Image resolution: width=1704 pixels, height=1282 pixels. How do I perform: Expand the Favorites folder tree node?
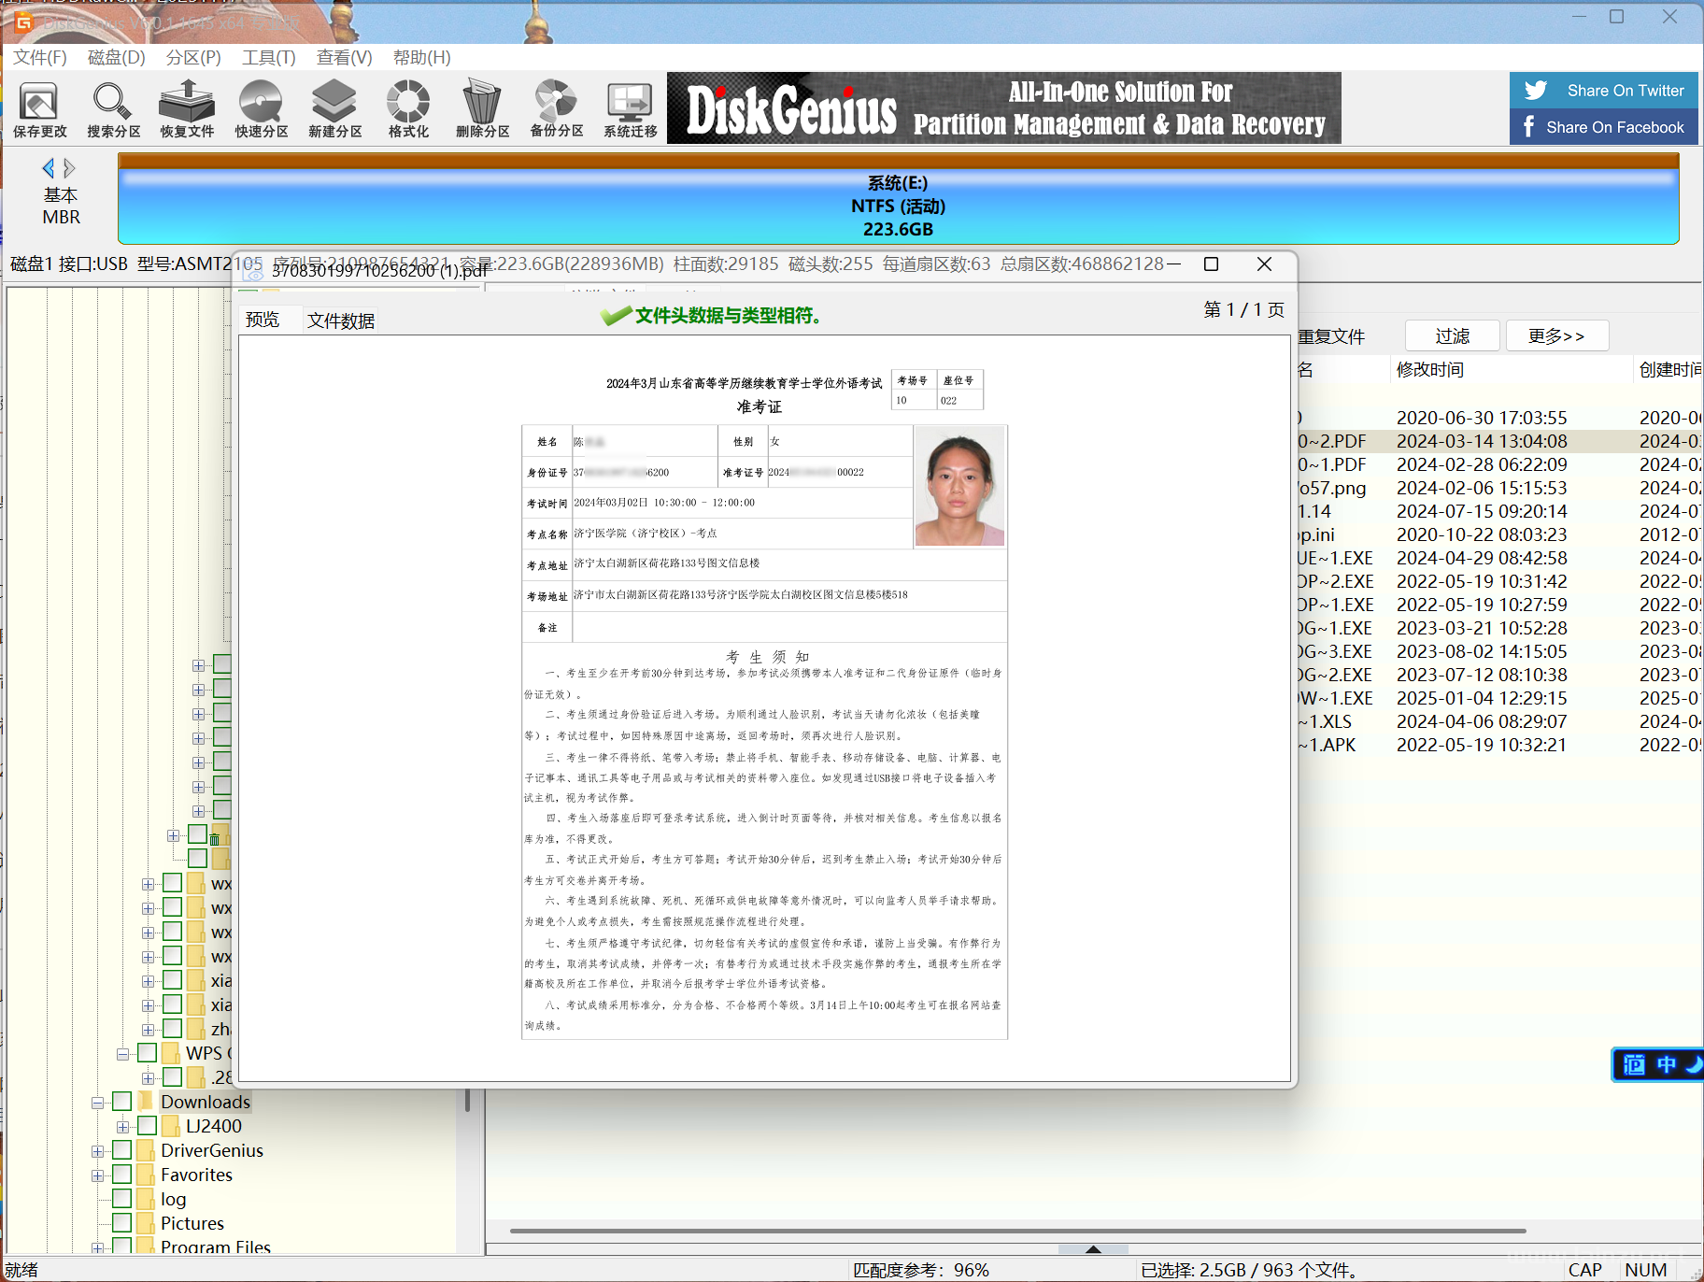tap(97, 1175)
